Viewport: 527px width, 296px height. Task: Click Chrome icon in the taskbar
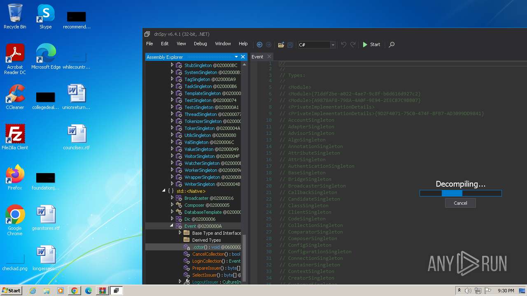[74, 291]
